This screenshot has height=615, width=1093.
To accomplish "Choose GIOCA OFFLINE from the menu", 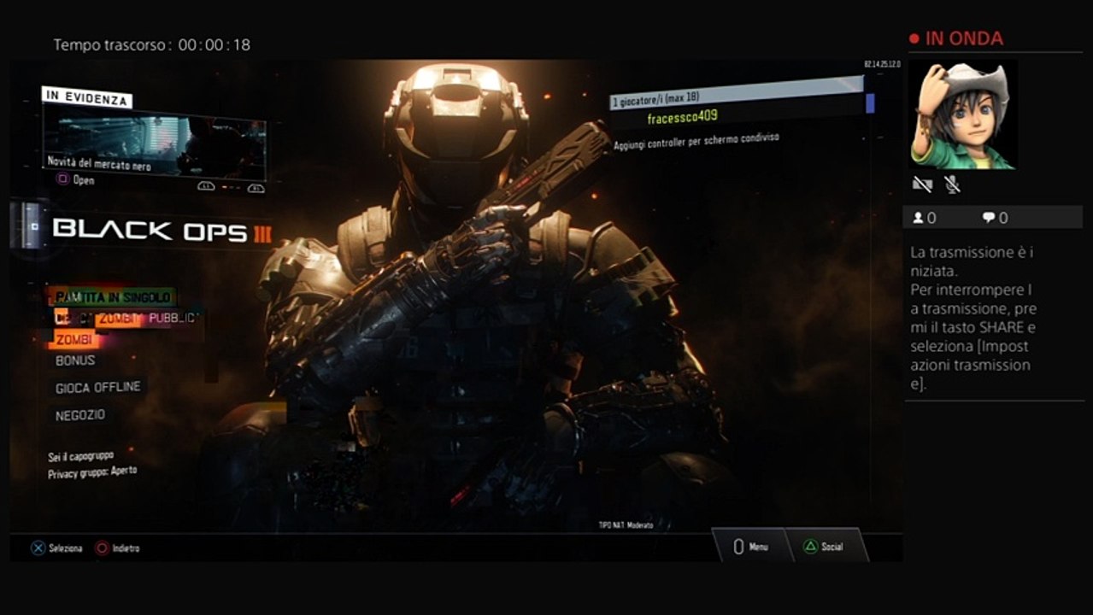I will [x=97, y=388].
